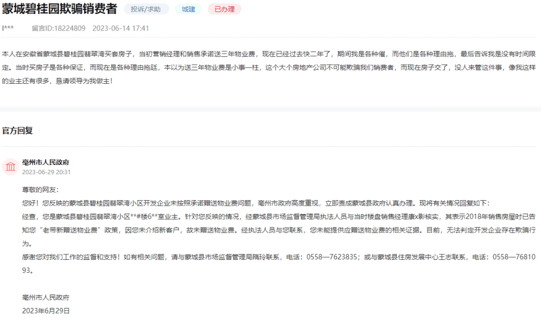Click the signature 亳州市人民政府 at the bottom

[46, 297]
